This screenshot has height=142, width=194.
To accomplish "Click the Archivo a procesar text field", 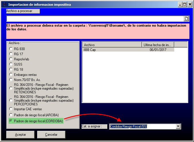I will click(94, 19).
